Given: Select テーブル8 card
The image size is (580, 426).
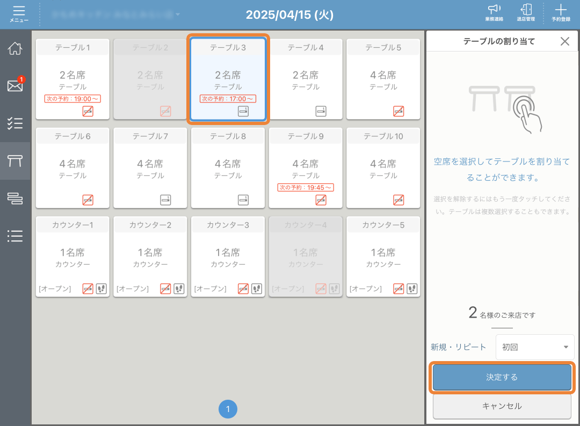Looking at the screenshot, I should 228,168.
